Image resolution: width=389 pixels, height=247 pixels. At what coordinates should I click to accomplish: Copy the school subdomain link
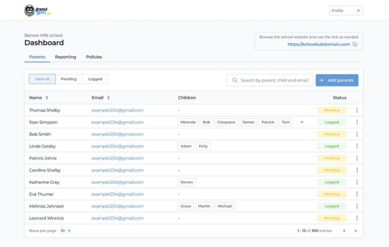click(355, 45)
